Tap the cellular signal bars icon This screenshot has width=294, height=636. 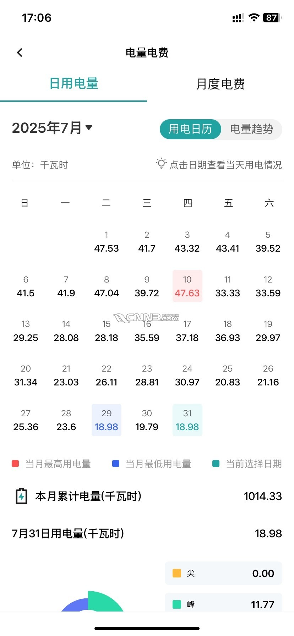238,18
